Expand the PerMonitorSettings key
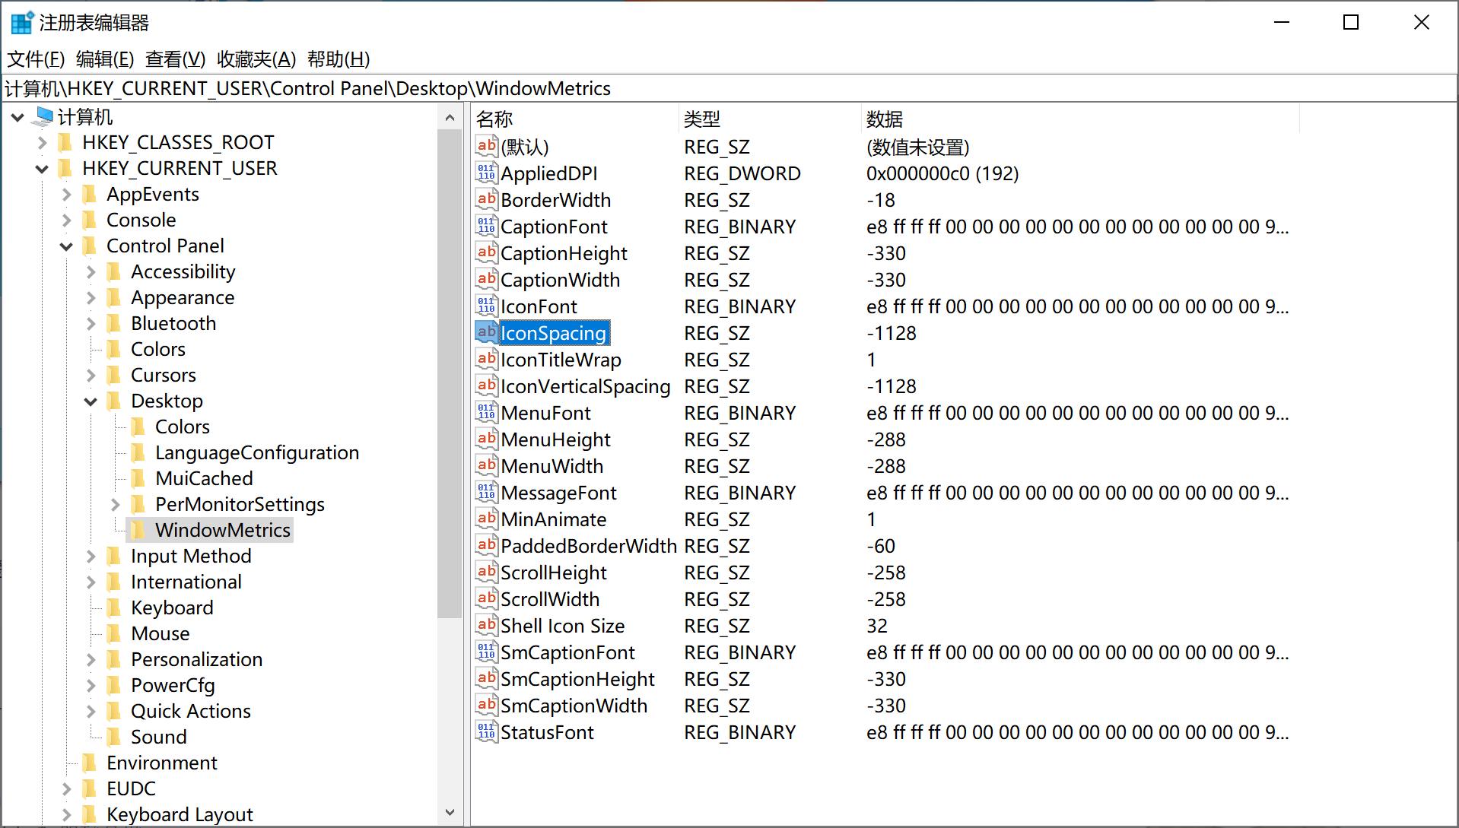Screen dimensions: 1459x828 (x=115, y=505)
